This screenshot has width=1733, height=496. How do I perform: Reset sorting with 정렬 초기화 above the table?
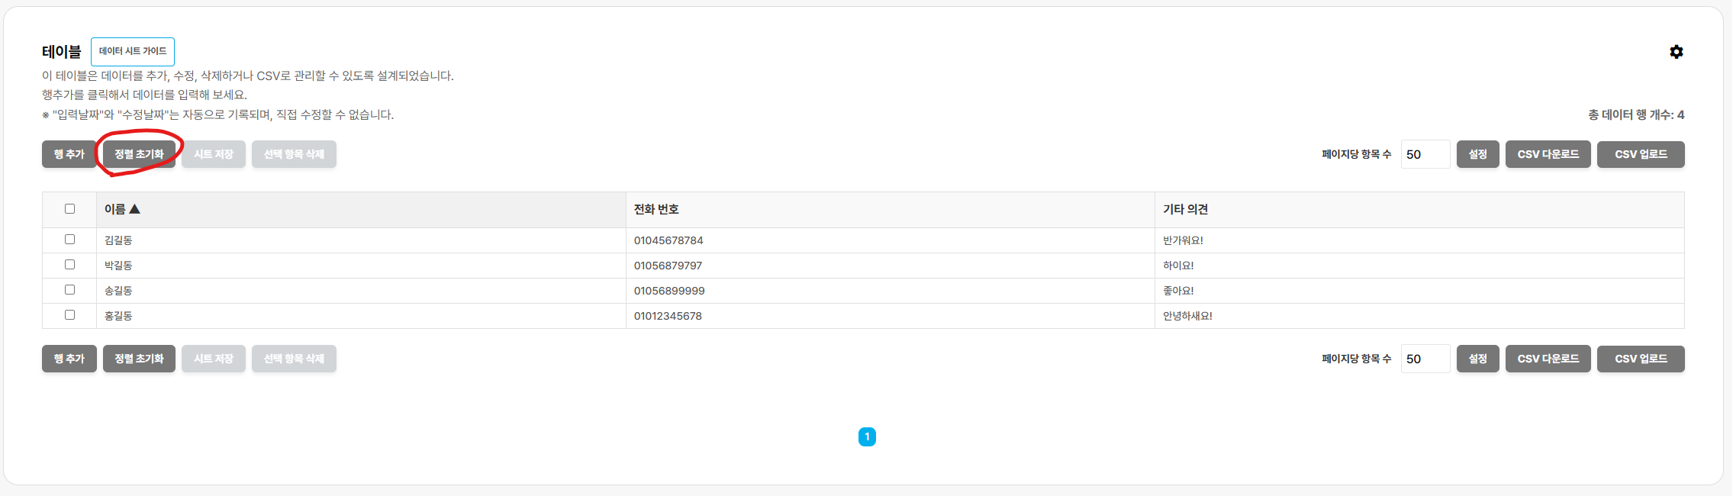pyautogui.click(x=139, y=154)
